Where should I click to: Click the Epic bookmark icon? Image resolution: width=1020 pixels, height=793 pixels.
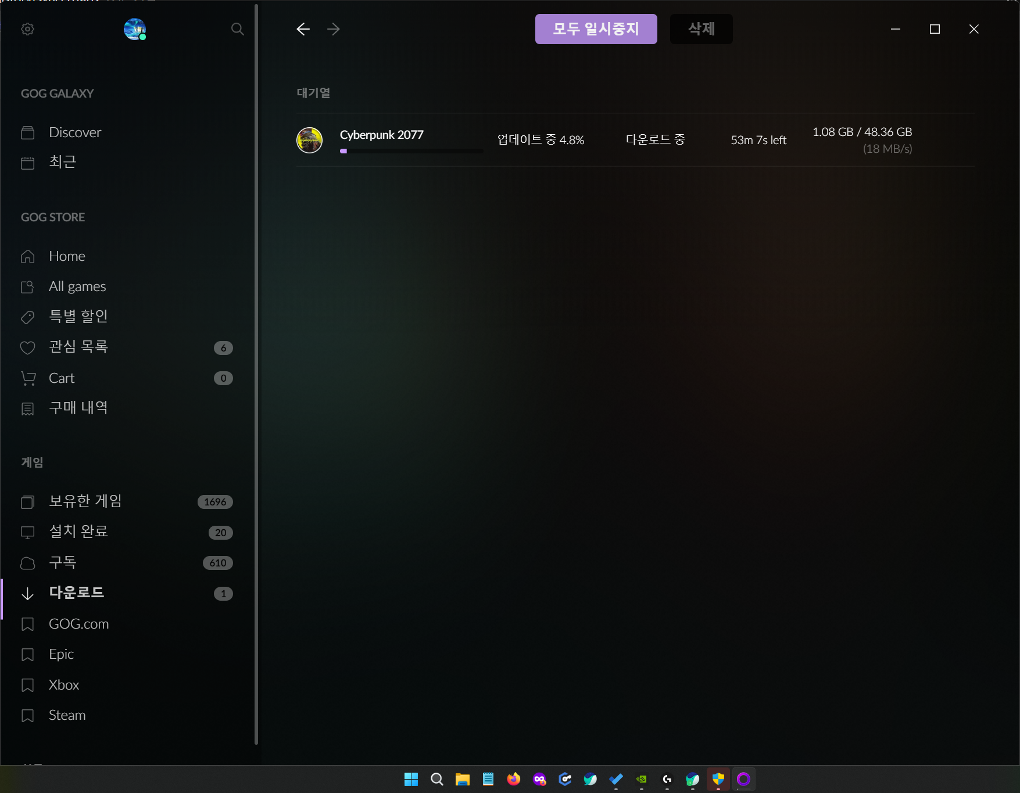click(x=27, y=655)
